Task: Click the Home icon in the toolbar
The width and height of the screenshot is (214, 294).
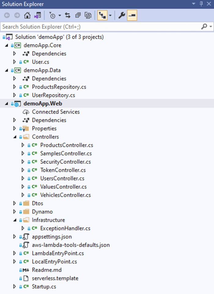Action: point(27,15)
